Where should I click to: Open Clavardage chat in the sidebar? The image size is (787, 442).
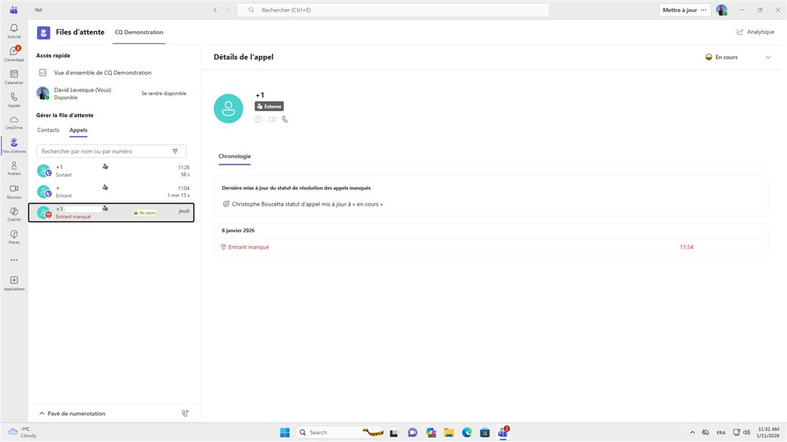click(x=14, y=53)
